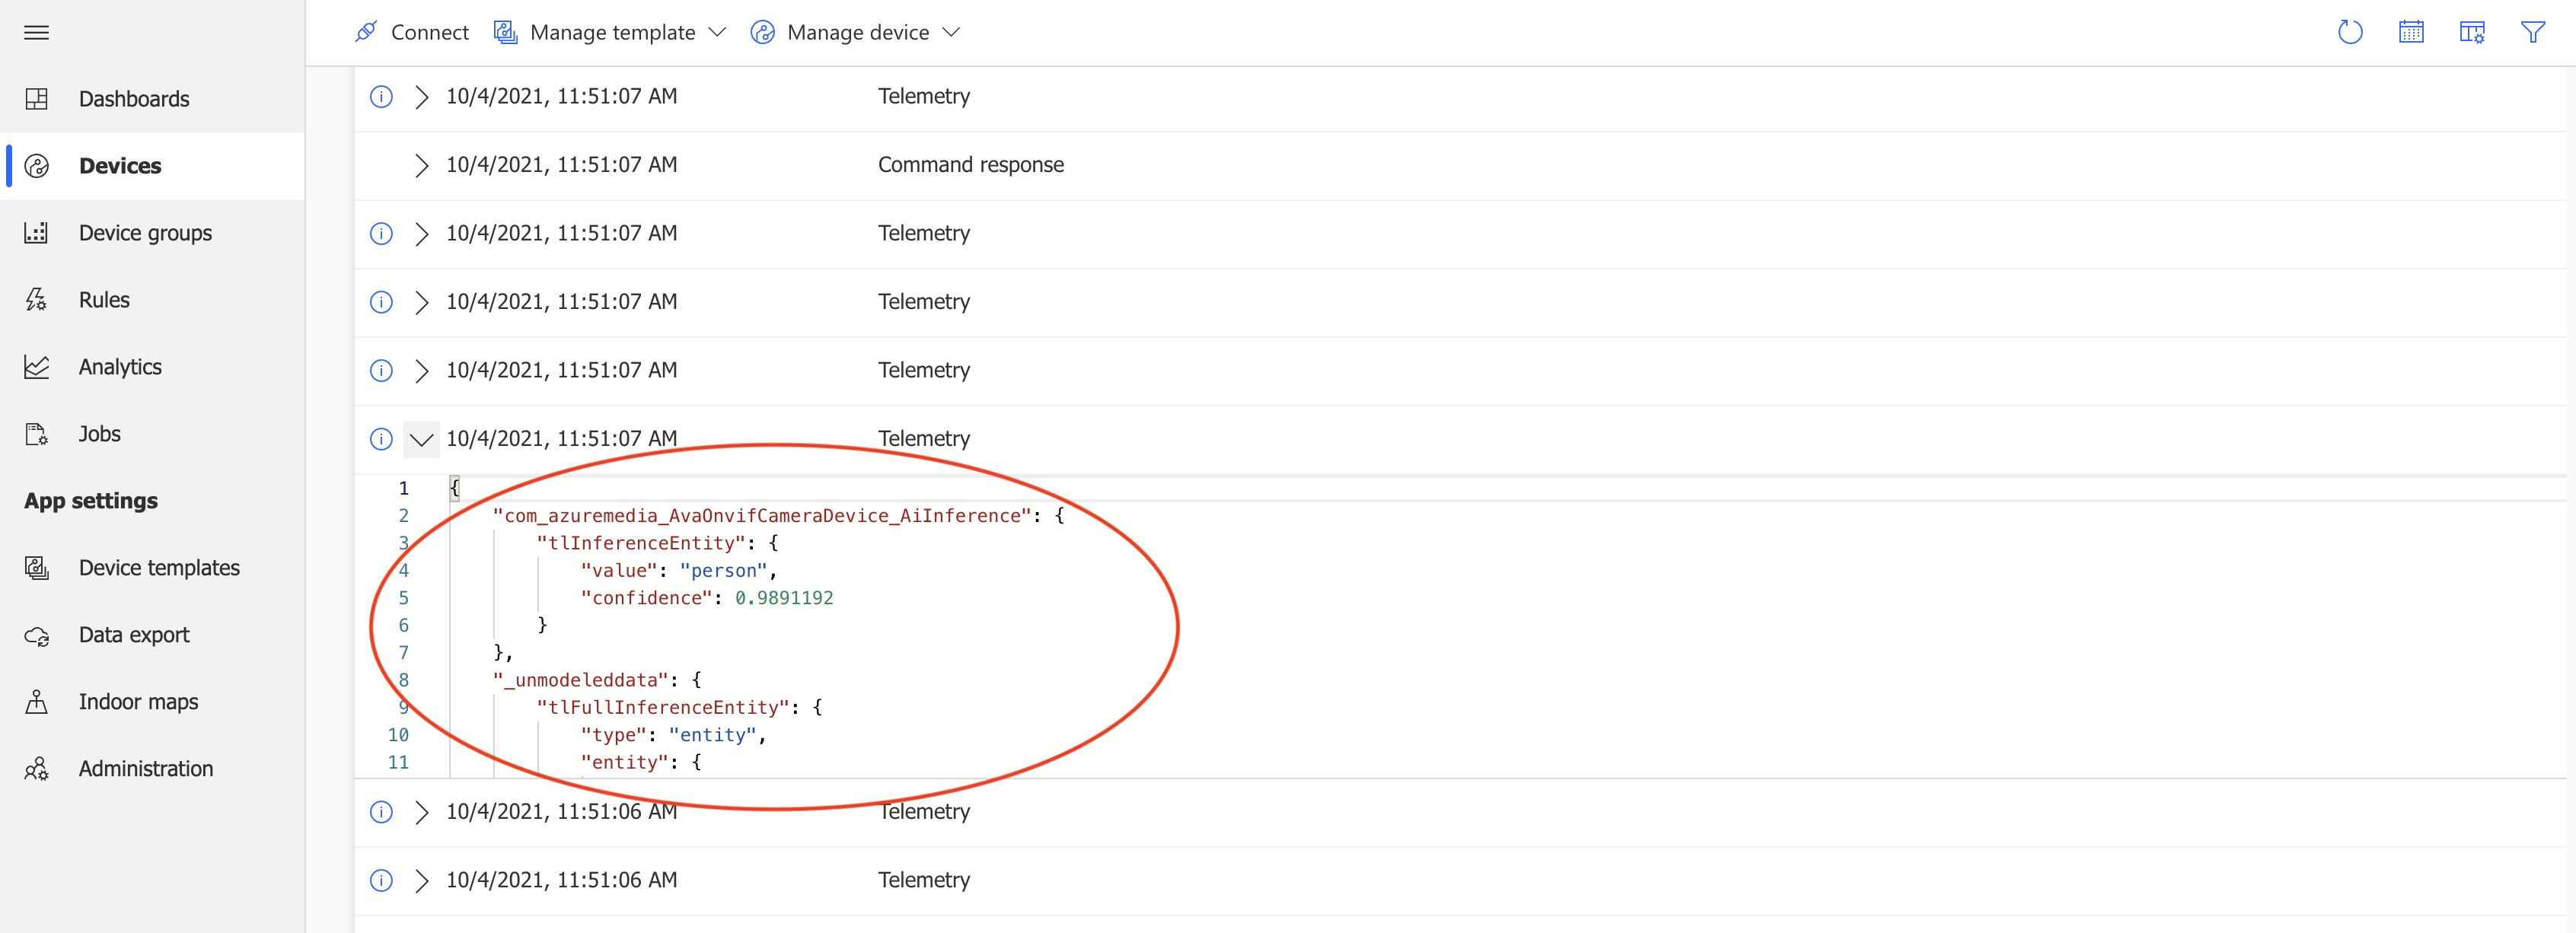The image size is (2576, 933).
Task: Click the column options icon
Action: [2471, 33]
